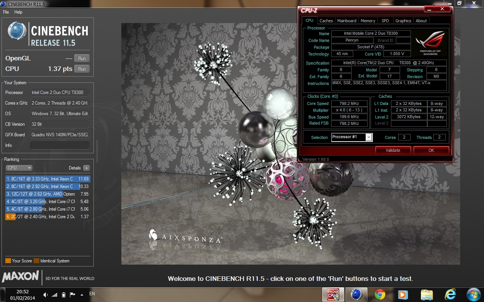Select ranking row 2 Xeon 2.92 GHz
The width and height of the screenshot is (484, 302).
[48, 186]
